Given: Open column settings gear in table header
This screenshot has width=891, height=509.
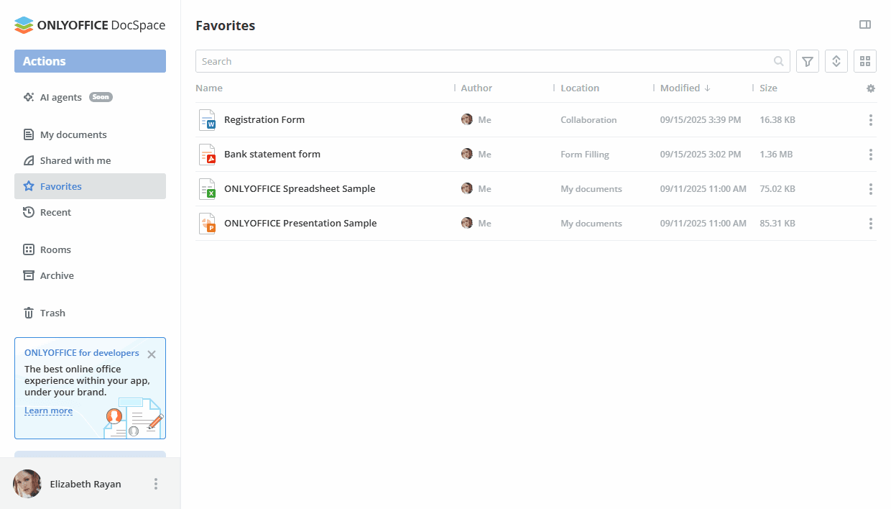Looking at the screenshot, I should click(870, 88).
